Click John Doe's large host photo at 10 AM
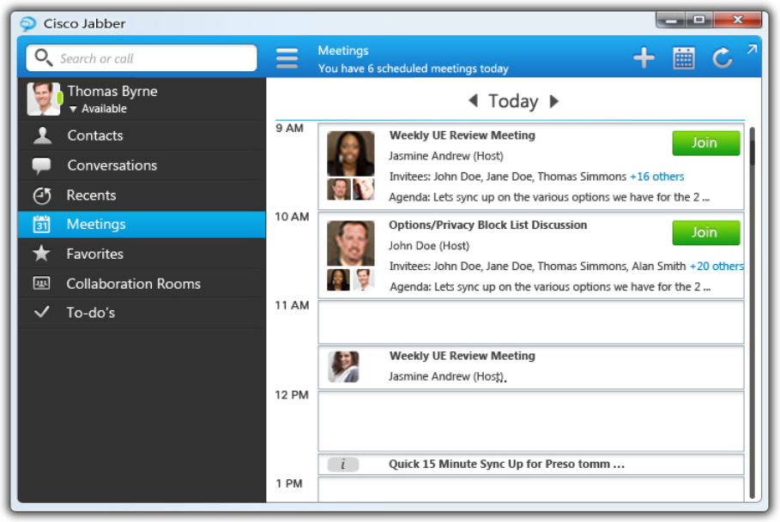 tap(351, 243)
